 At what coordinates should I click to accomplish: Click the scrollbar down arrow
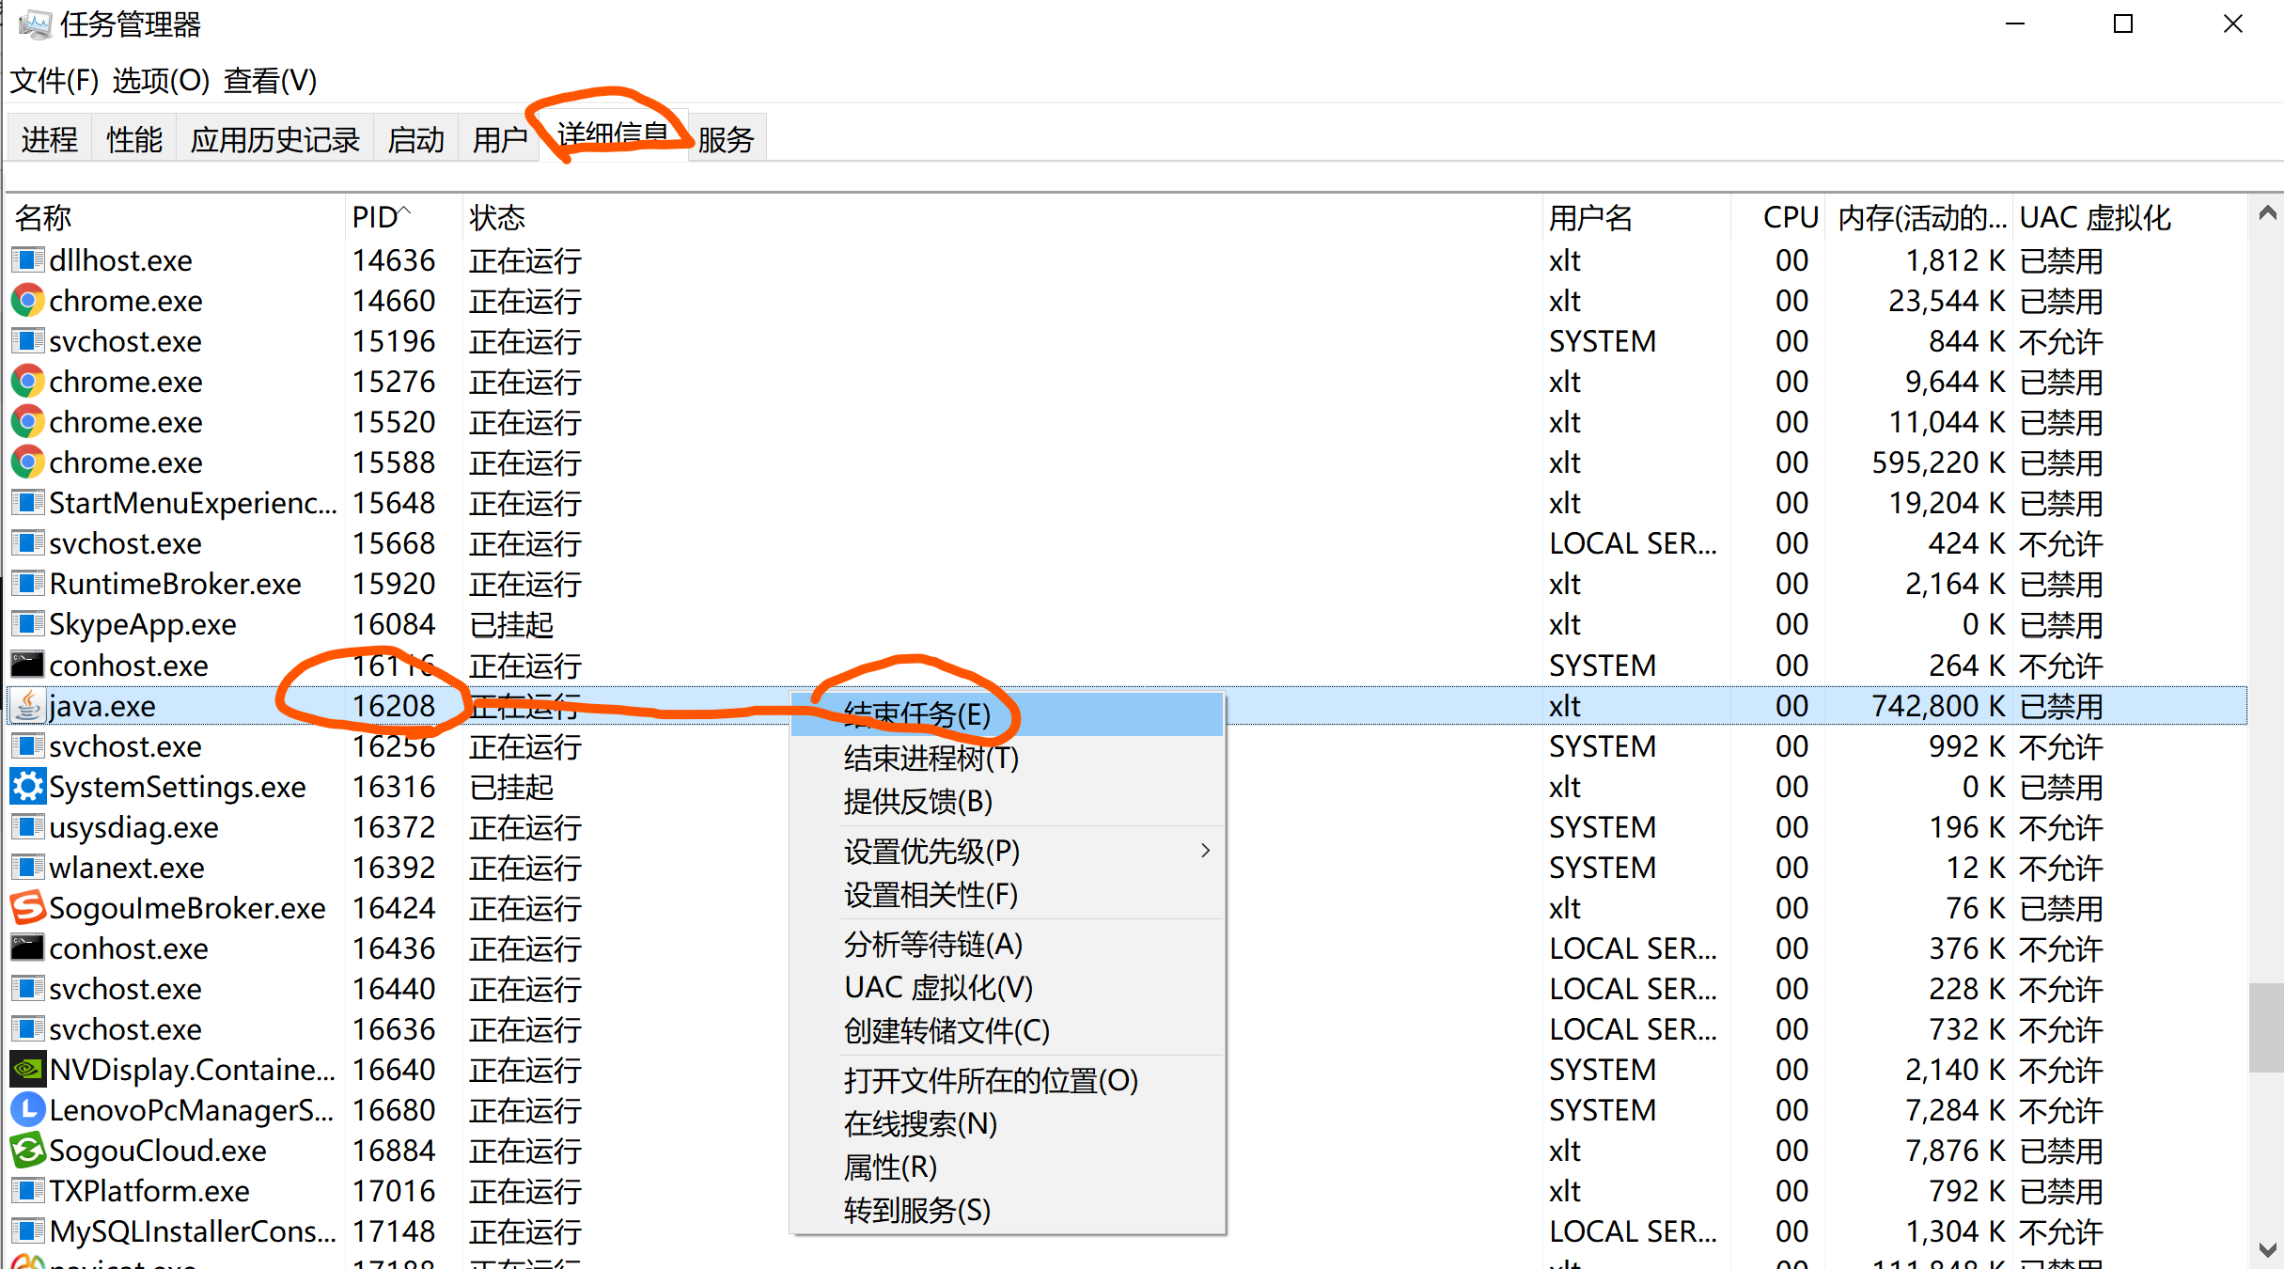point(2266,1250)
